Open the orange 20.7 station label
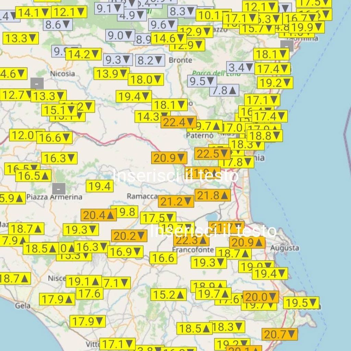Image resolution: width=351 pixels, height=351 pixels. 279,334
